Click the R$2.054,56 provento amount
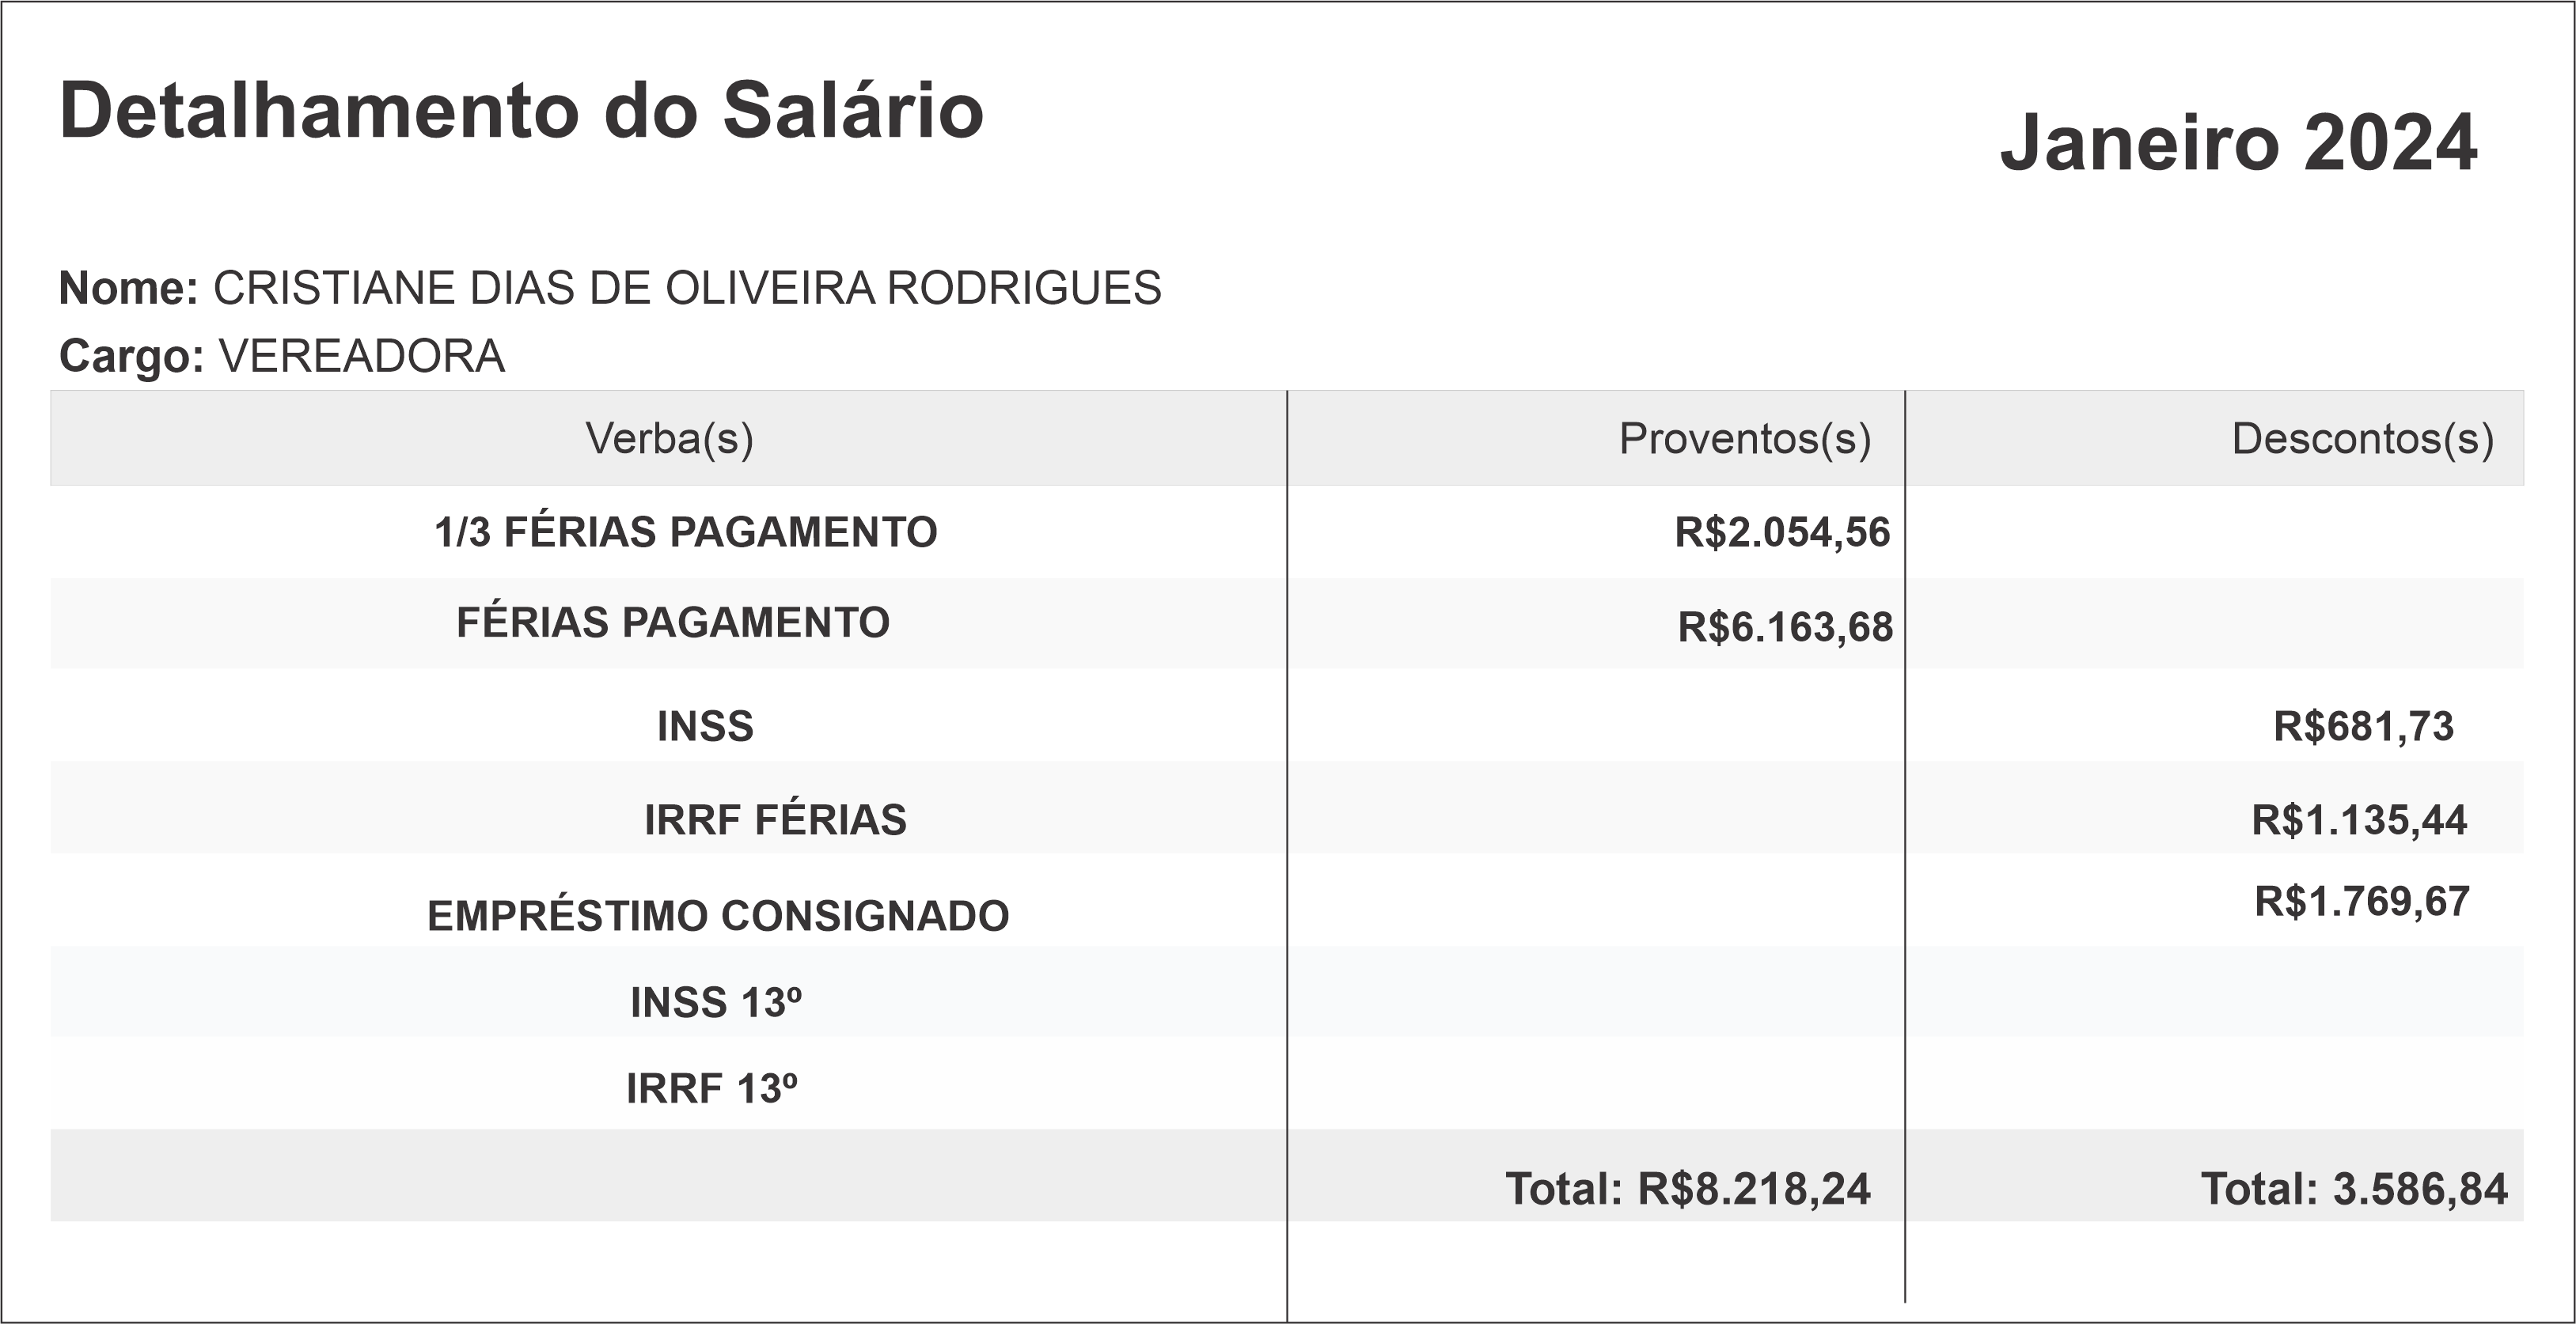This screenshot has width=2576, height=1324. 1782,532
